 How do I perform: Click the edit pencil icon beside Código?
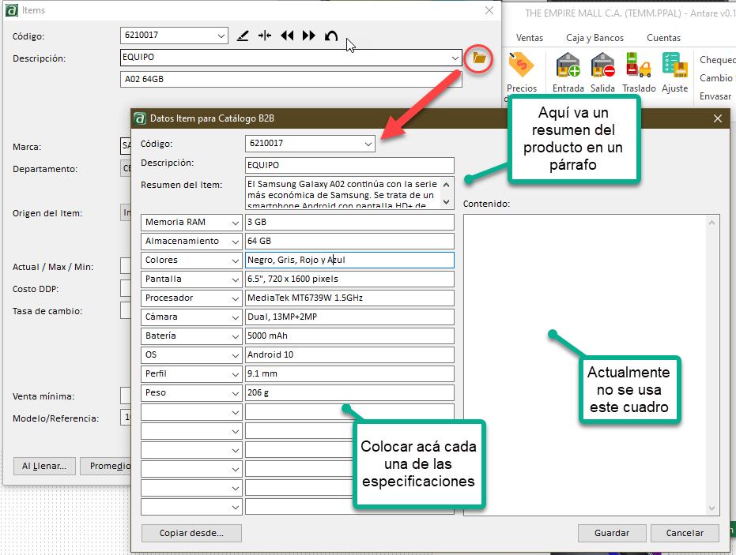243,36
